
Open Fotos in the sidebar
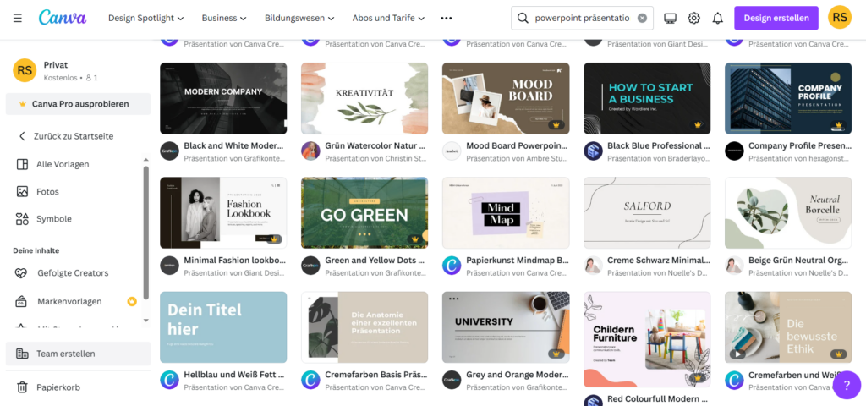point(47,191)
